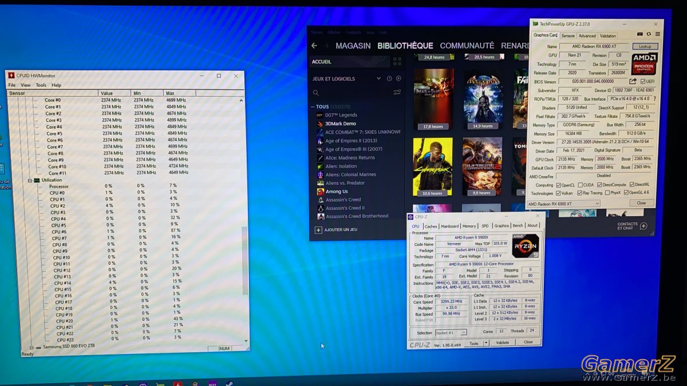
Task: Go to the COMMUNAUTÉ section in Steam
Action: click(467, 45)
